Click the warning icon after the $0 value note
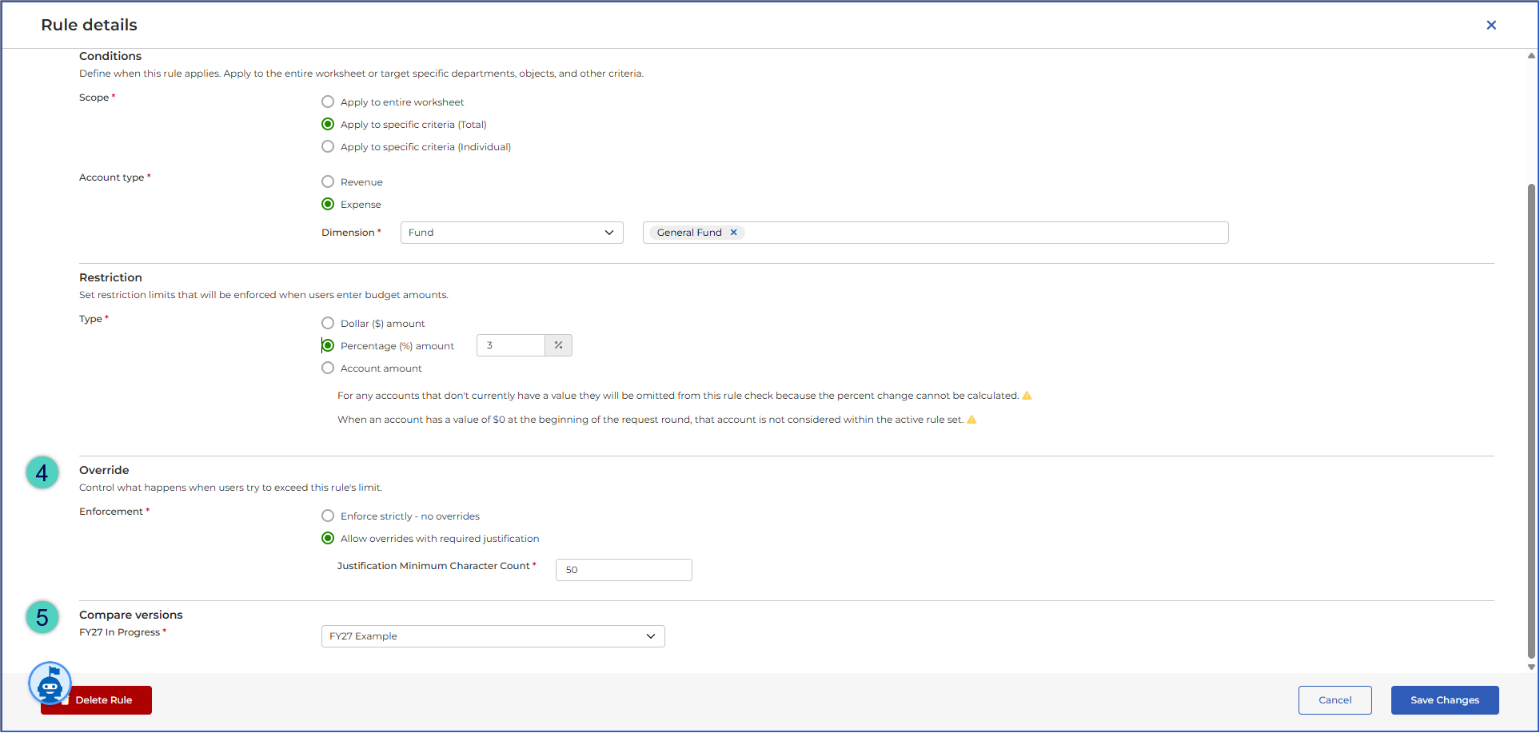 tap(972, 420)
